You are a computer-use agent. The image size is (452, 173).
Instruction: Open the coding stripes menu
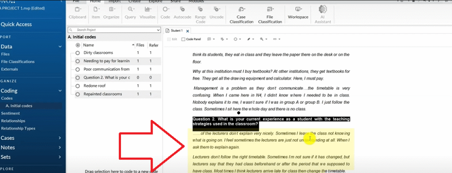tap(224, 39)
